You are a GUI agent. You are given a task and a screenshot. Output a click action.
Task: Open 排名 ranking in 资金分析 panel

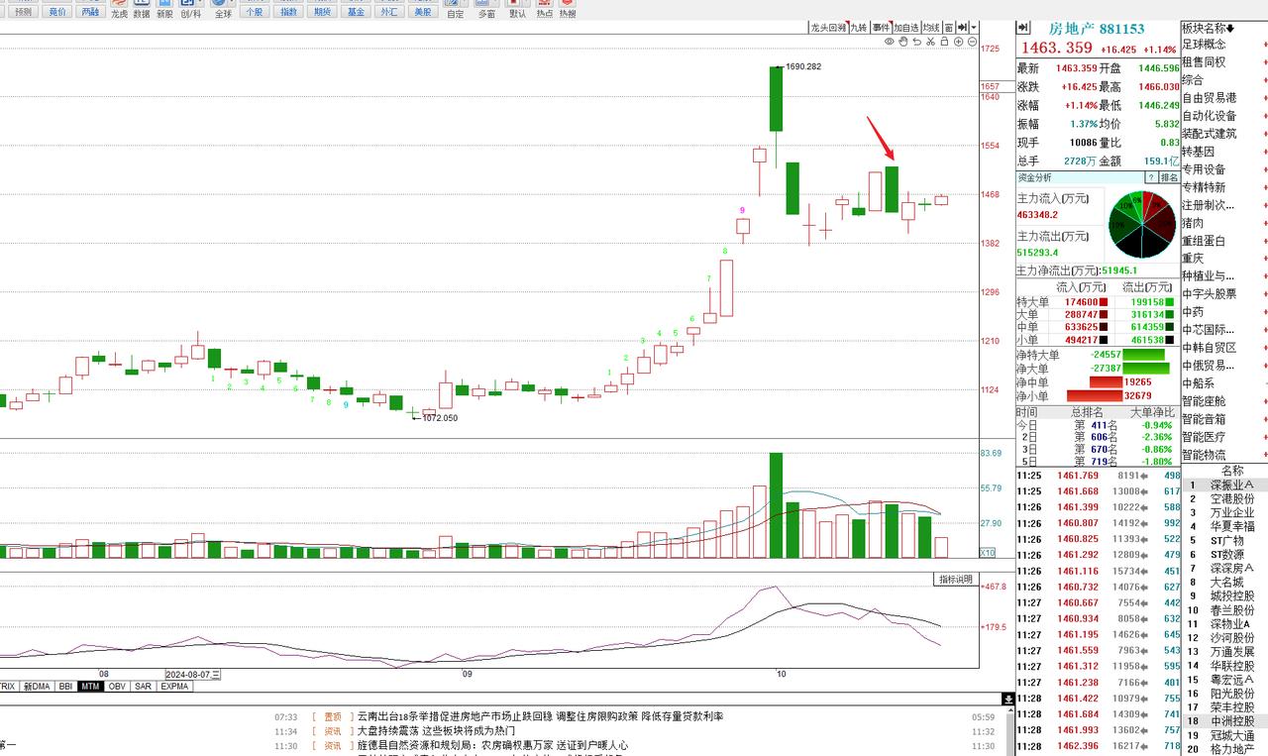[x=1169, y=177]
